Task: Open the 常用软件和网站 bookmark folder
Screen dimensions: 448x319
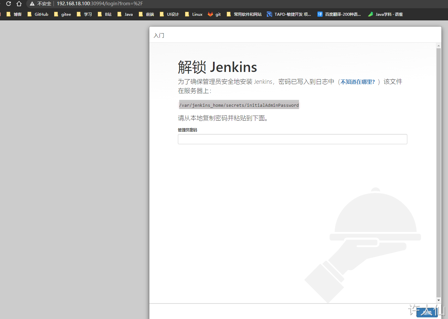Action: pos(244,14)
